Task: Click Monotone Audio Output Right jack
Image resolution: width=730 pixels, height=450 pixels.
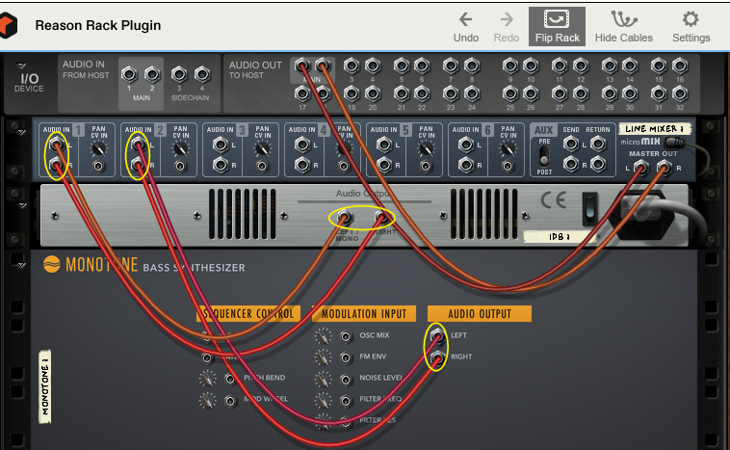Action: pos(436,357)
